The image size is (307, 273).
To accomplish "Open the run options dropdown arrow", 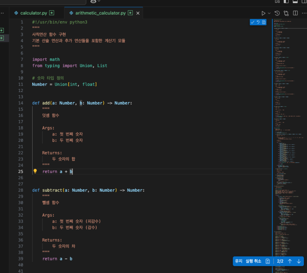I will tap(269, 13).
